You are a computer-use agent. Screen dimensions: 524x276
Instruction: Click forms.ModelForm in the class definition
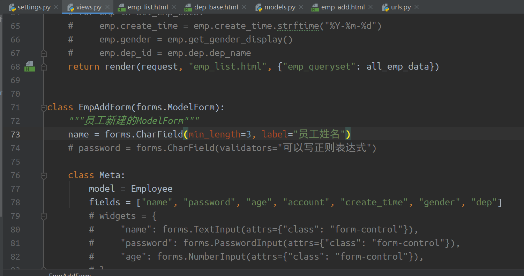point(175,107)
